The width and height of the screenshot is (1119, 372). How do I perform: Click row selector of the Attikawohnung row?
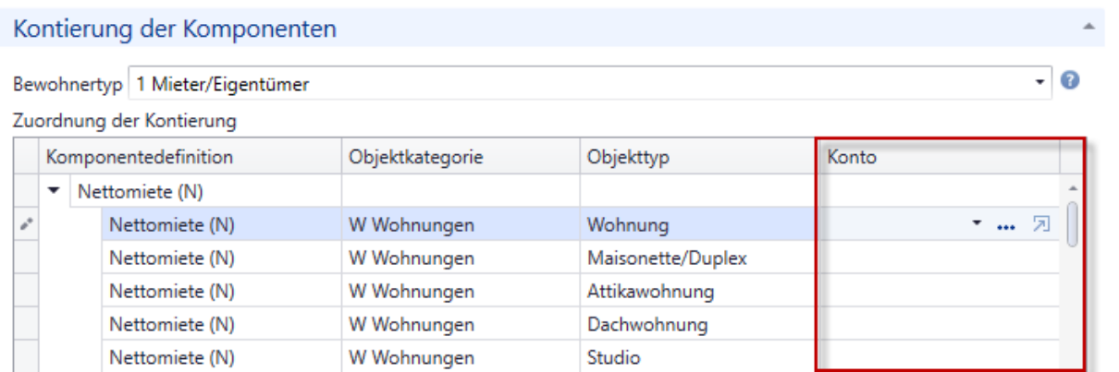click(x=24, y=292)
